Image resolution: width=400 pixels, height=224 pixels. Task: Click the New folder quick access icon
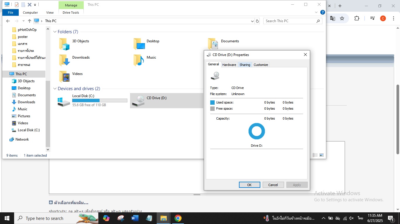23,5
